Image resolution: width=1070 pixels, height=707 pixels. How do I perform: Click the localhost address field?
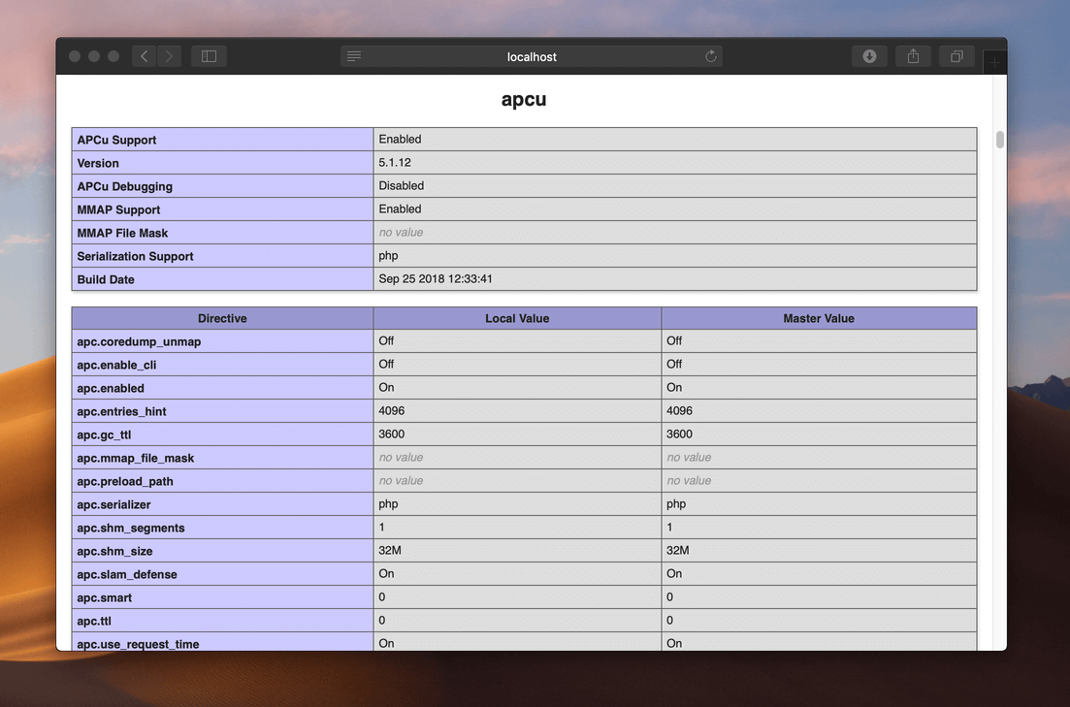click(x=532, y=56)
